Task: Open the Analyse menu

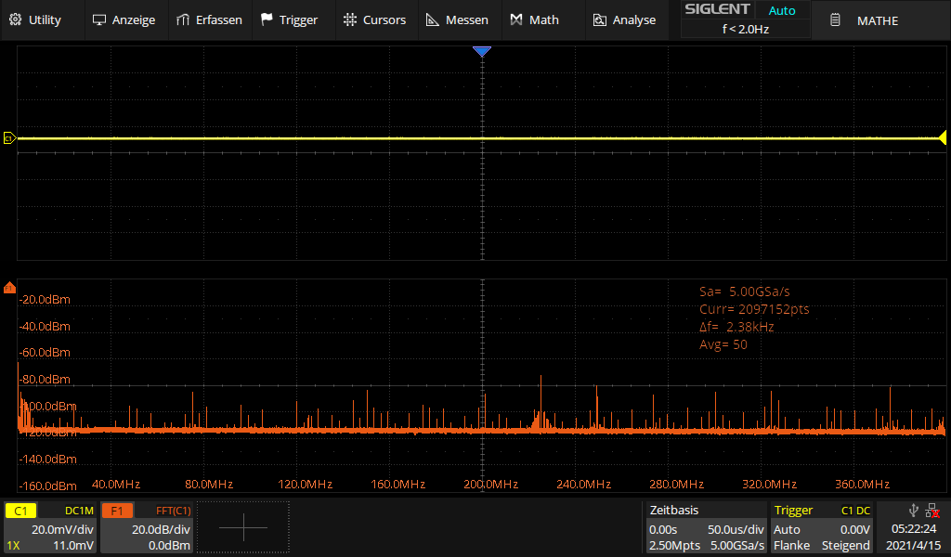Action: [624, 20]
